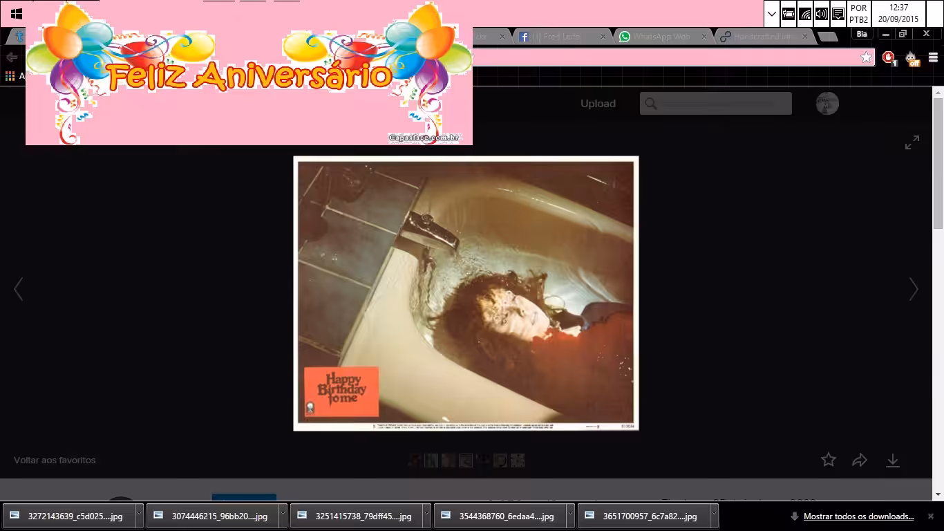Click the Feliz Aniversário banner overlay
The image size is (944, 531).
coord(249,73)
